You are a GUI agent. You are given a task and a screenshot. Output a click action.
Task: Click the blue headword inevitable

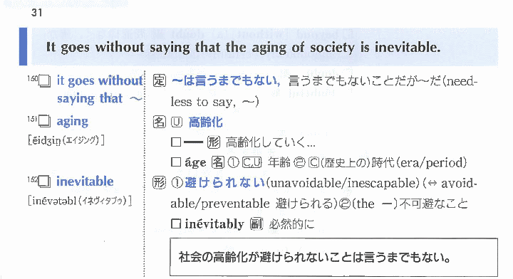pos(85,181)
